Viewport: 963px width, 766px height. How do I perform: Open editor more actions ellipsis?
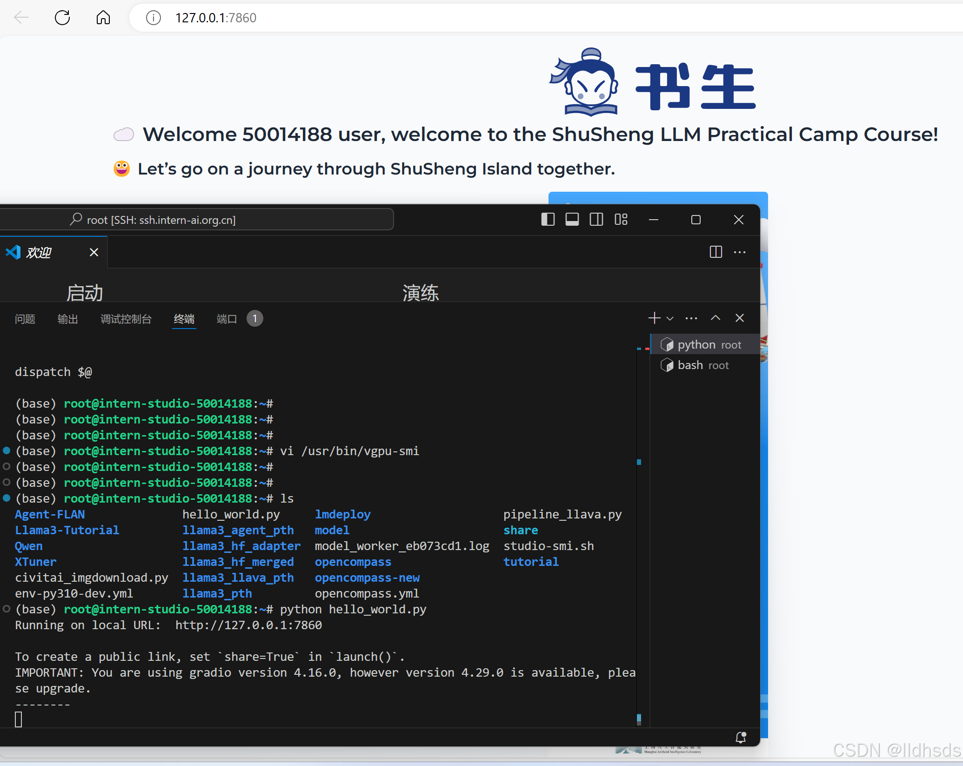coord(740,252)
